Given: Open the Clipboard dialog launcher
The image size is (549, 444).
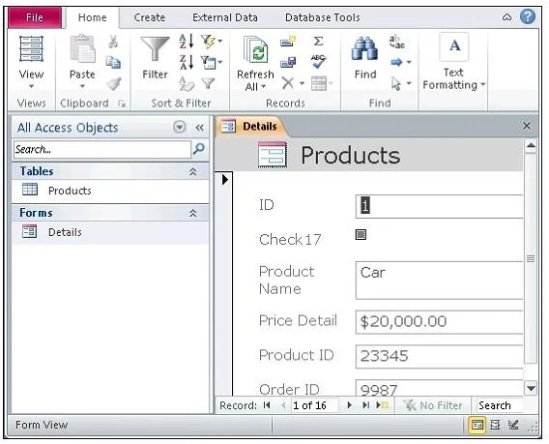Looking at the screenshot, I should [x=122, y=104].
